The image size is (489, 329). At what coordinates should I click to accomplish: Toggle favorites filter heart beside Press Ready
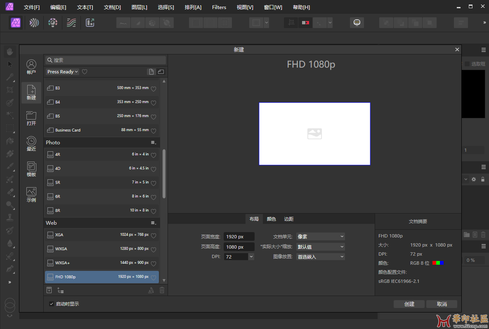click(85, 72)
